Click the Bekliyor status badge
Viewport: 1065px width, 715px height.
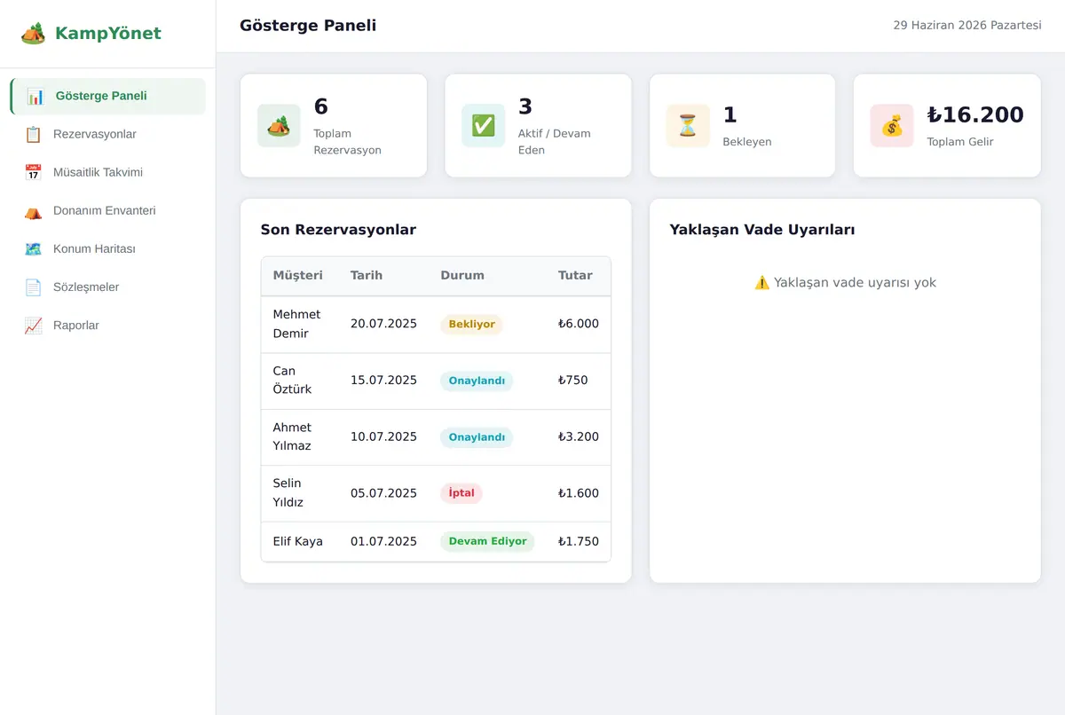tap(471, 325)
